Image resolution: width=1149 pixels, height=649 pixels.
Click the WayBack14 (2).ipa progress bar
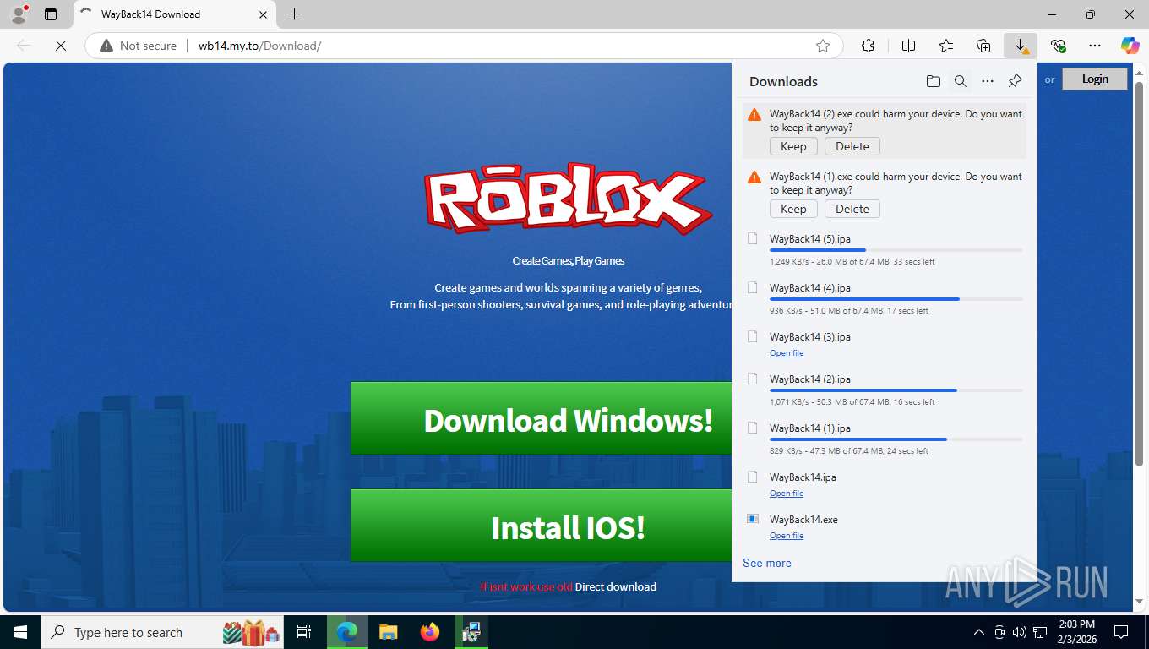(x=896, y=390)
